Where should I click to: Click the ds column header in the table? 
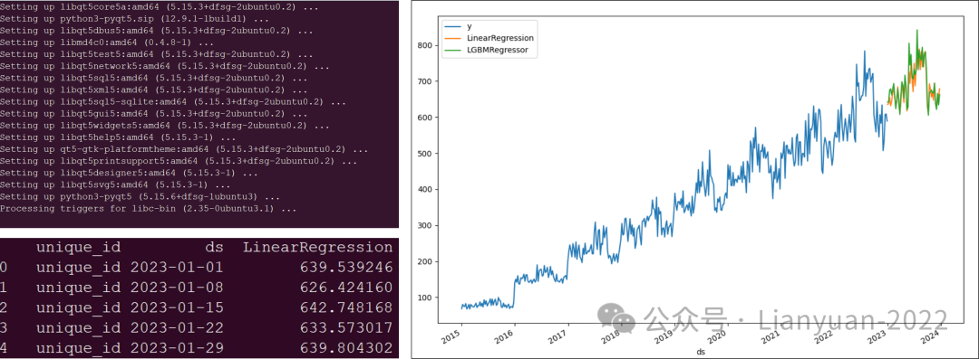tap(214, 248)
